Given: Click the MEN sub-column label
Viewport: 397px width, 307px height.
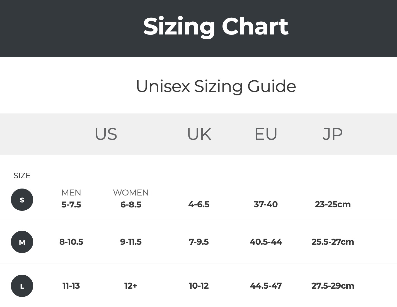Looking at the screenshot, I should tap(71, 192).
